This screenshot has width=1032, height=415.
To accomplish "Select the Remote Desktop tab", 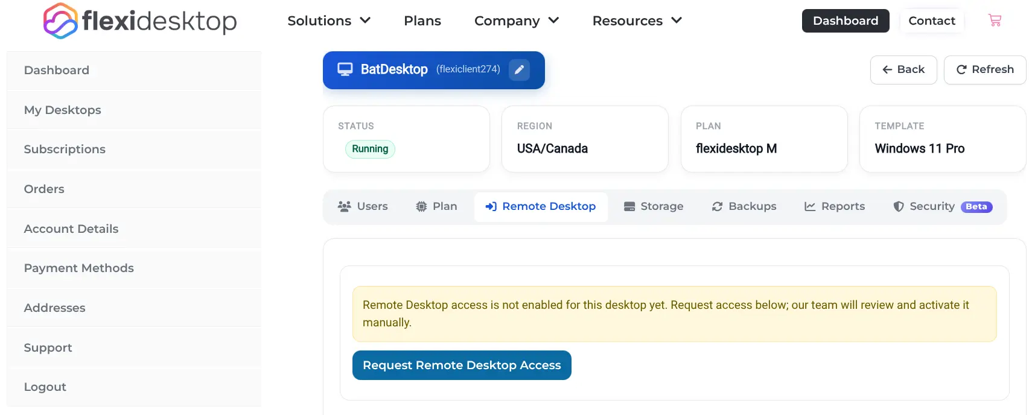I will tap(541, 206).
